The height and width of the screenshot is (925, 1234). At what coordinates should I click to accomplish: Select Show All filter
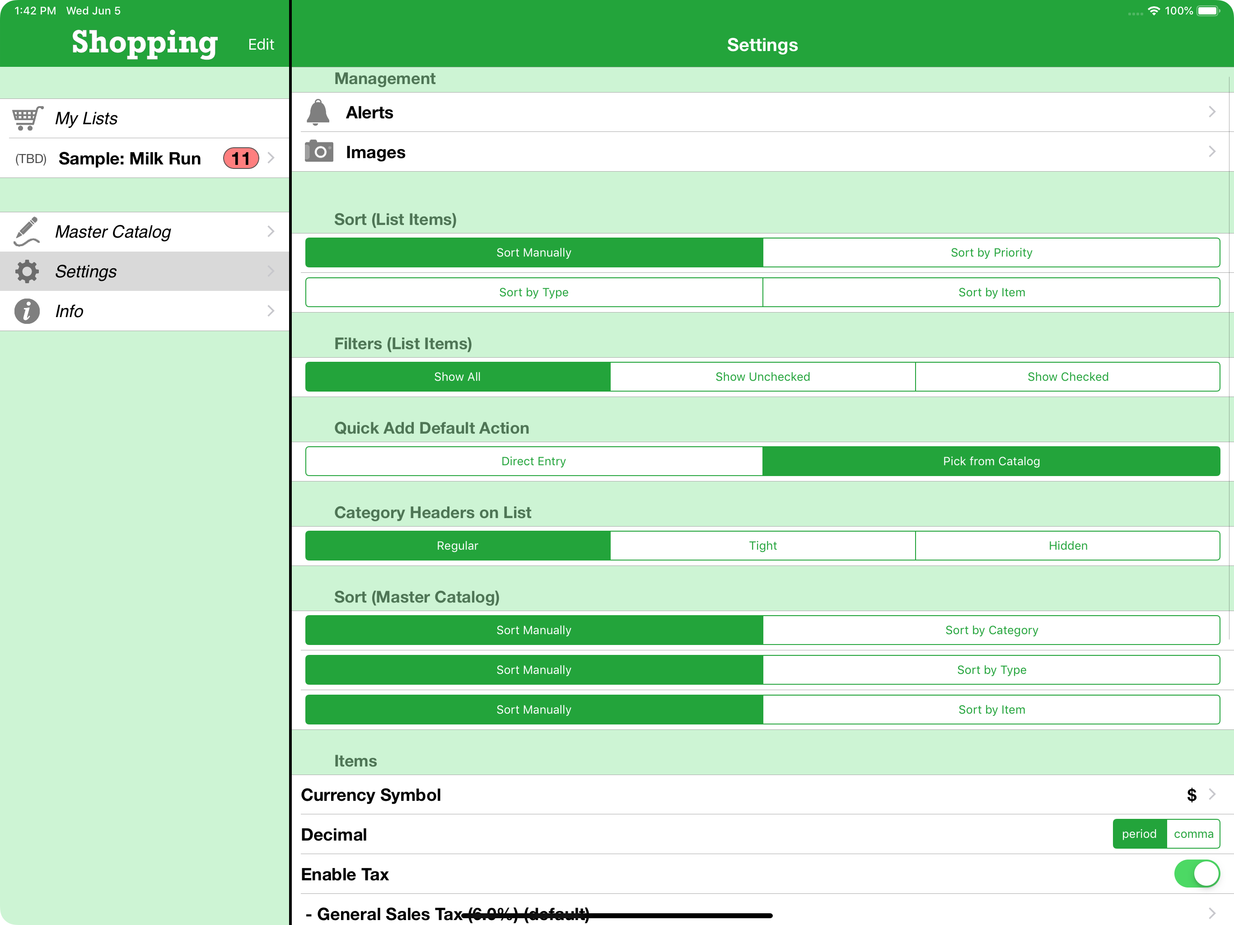point(458,377)
